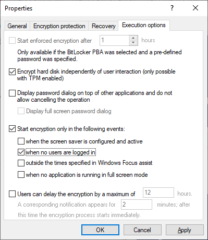This screenshot has width=208, height=240.
Task: Enable outside Windows Focus assist times option
Action: 21,163
